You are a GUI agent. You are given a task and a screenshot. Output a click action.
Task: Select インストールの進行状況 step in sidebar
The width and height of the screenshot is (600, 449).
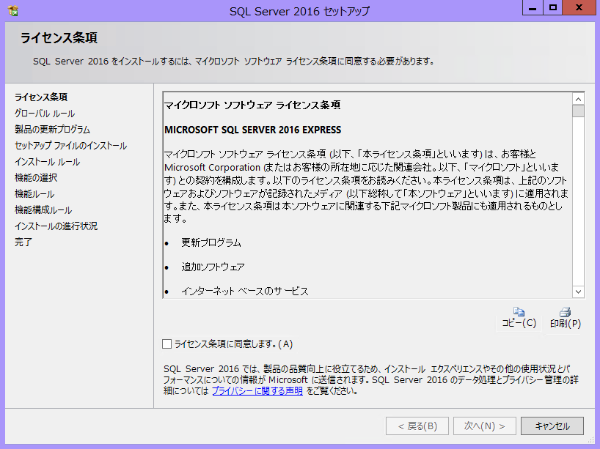tap(56, 226)
